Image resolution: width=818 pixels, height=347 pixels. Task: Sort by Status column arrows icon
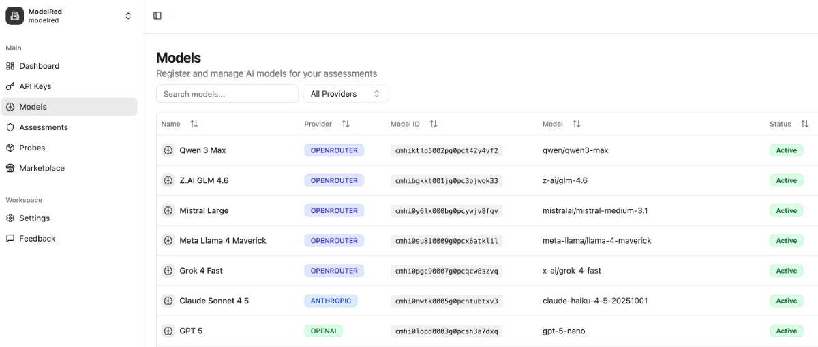(804, 124)
